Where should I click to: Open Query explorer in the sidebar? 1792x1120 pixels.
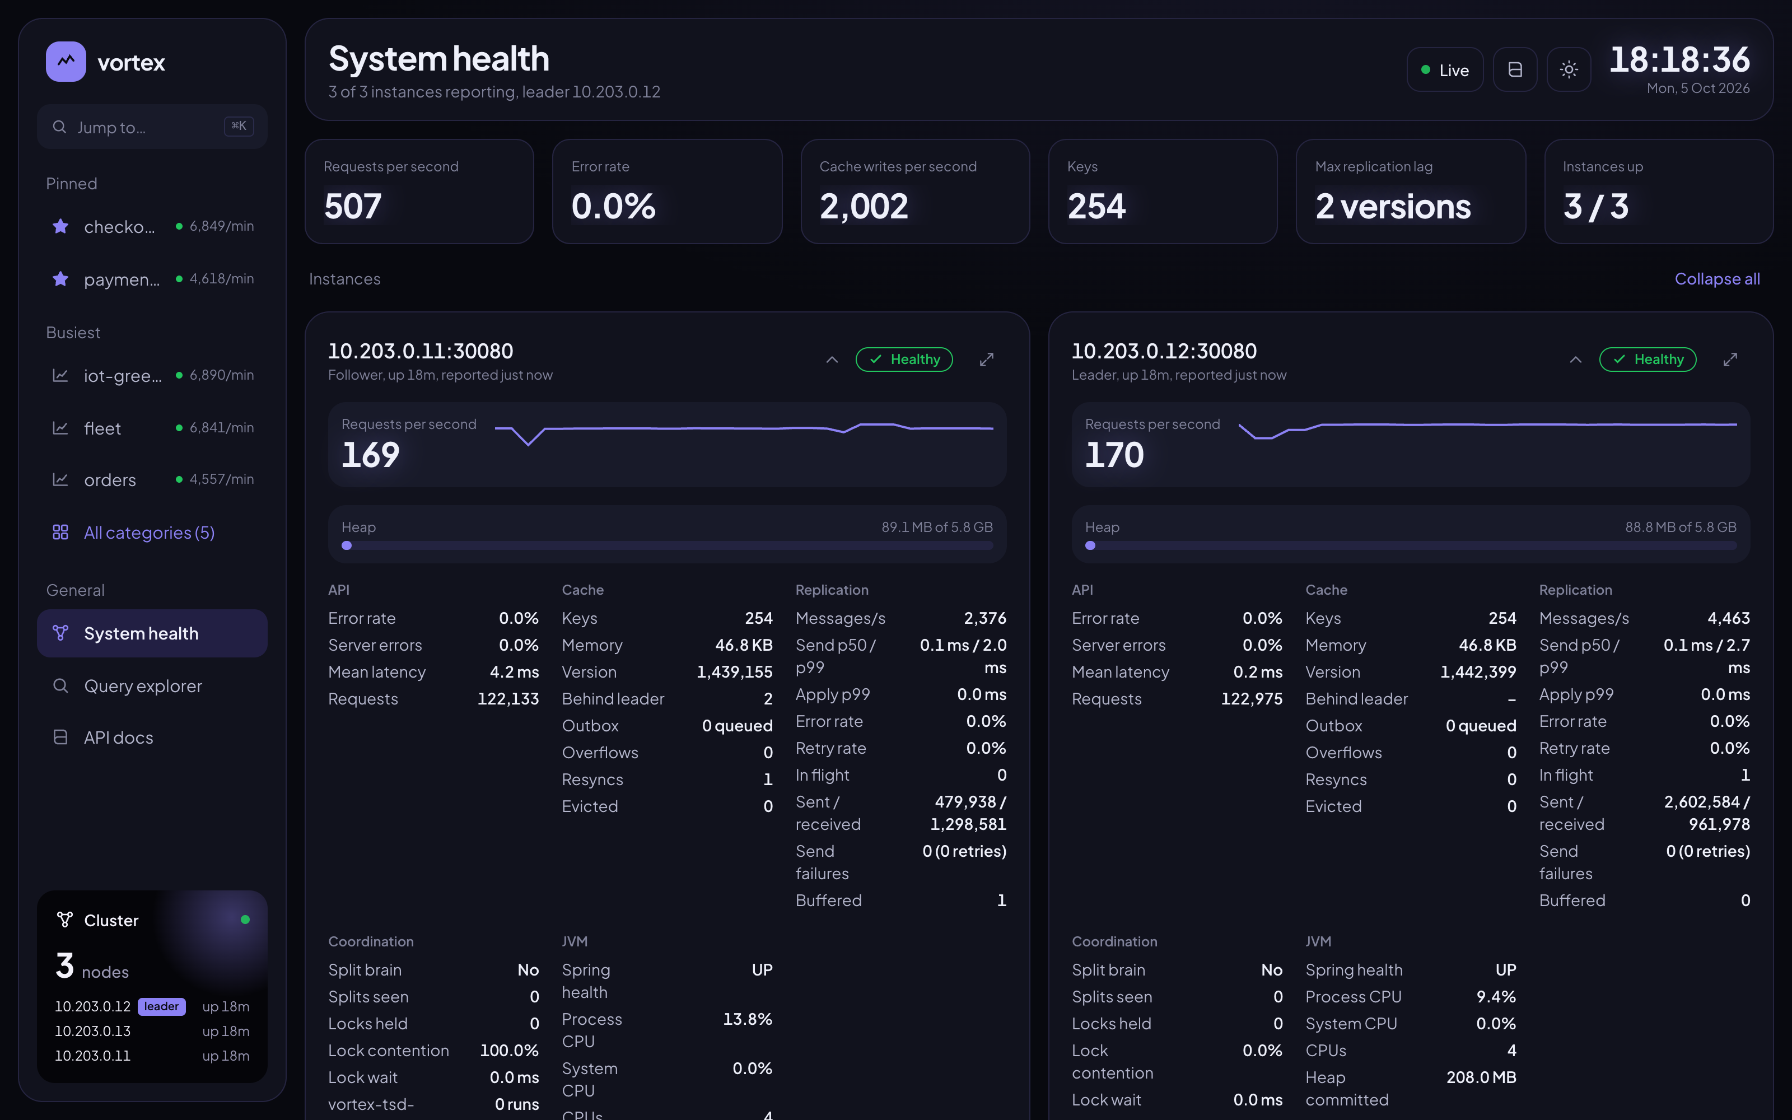(152, 686)
